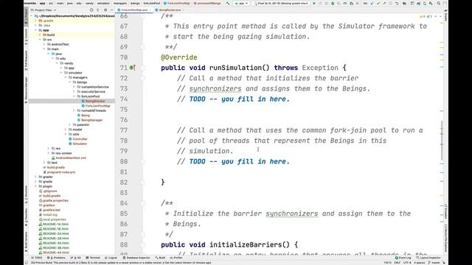This screenshot has height=265, width=472.
Task: Open the Project Files view dropdown
Action: coord(44,10)
